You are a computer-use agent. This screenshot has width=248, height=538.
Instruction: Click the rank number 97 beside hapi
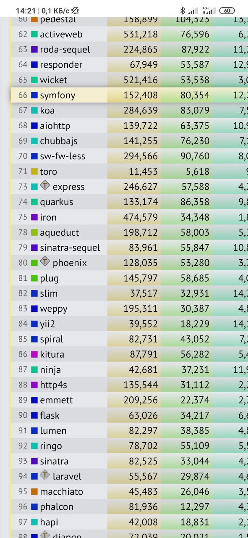[23, 522]
